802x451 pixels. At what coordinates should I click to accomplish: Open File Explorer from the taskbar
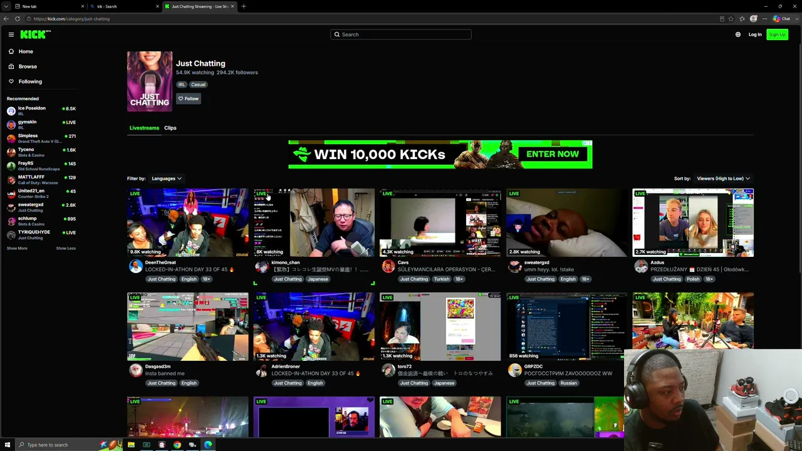pyautogui.click(x=131, y=445)
